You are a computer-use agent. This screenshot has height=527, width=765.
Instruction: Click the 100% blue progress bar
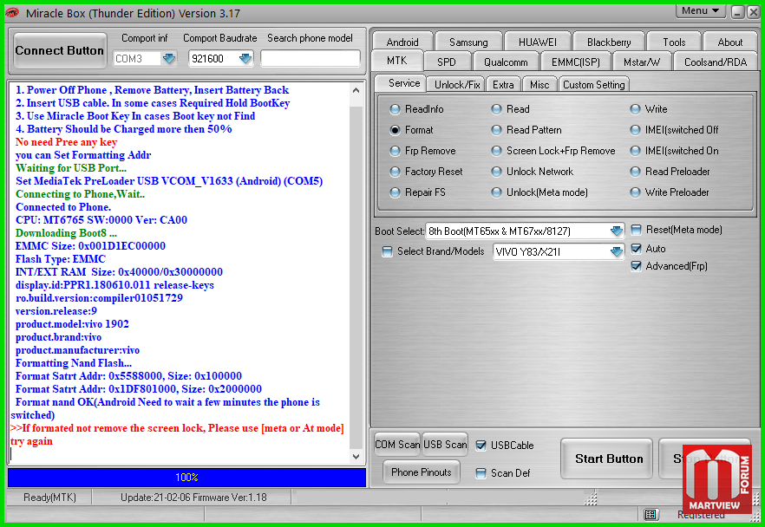click(186, 478)
